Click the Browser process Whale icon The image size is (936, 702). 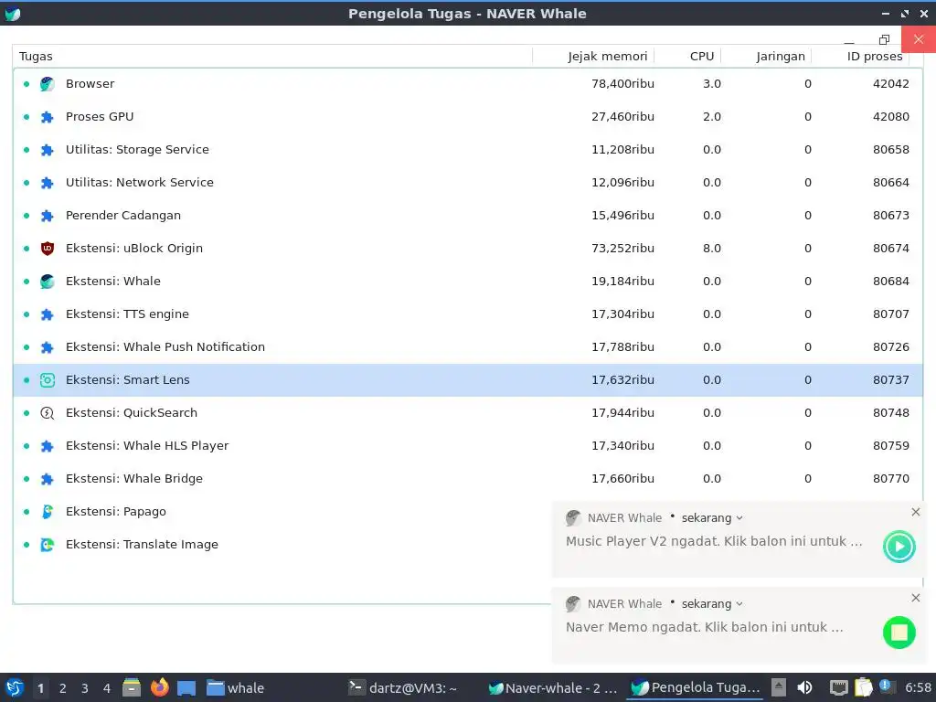(x=48, y=84)
